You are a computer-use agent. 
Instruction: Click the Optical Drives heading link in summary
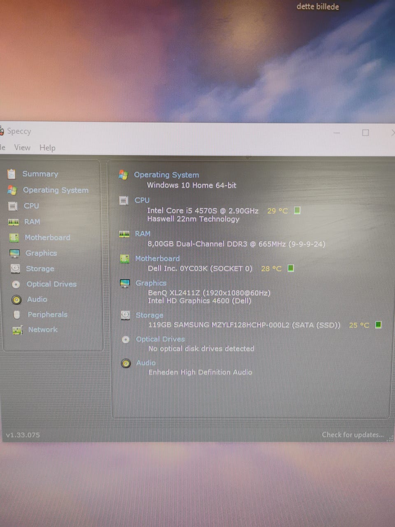(x=160, y=339)
